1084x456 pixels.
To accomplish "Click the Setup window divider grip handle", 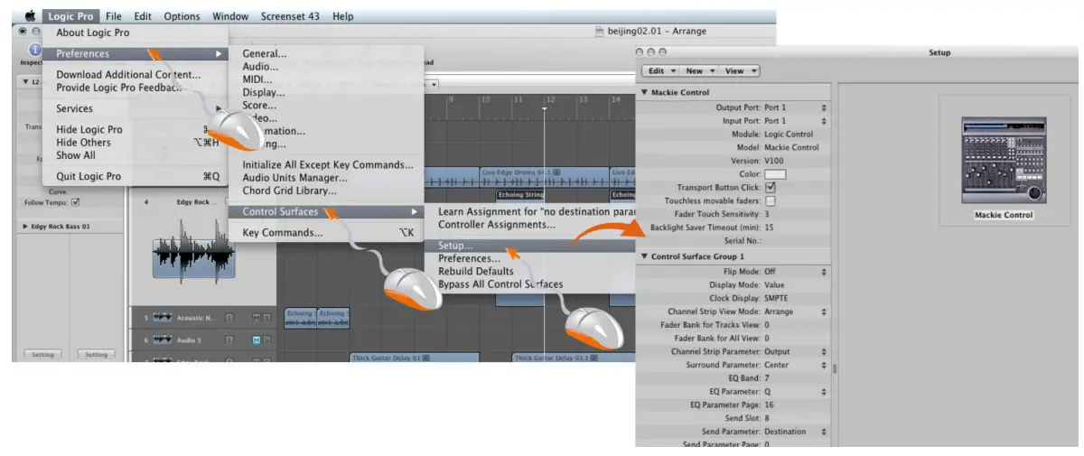I will click(x=834, y=368).
